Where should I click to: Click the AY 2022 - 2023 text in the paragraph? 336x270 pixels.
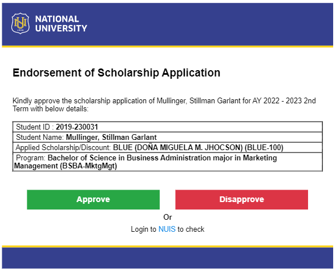point(277,100)
